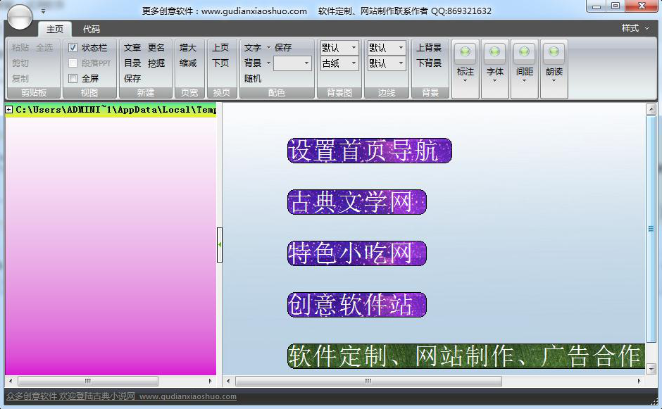
Task: Switch to the 代码 tab
Action: point(92,30)
